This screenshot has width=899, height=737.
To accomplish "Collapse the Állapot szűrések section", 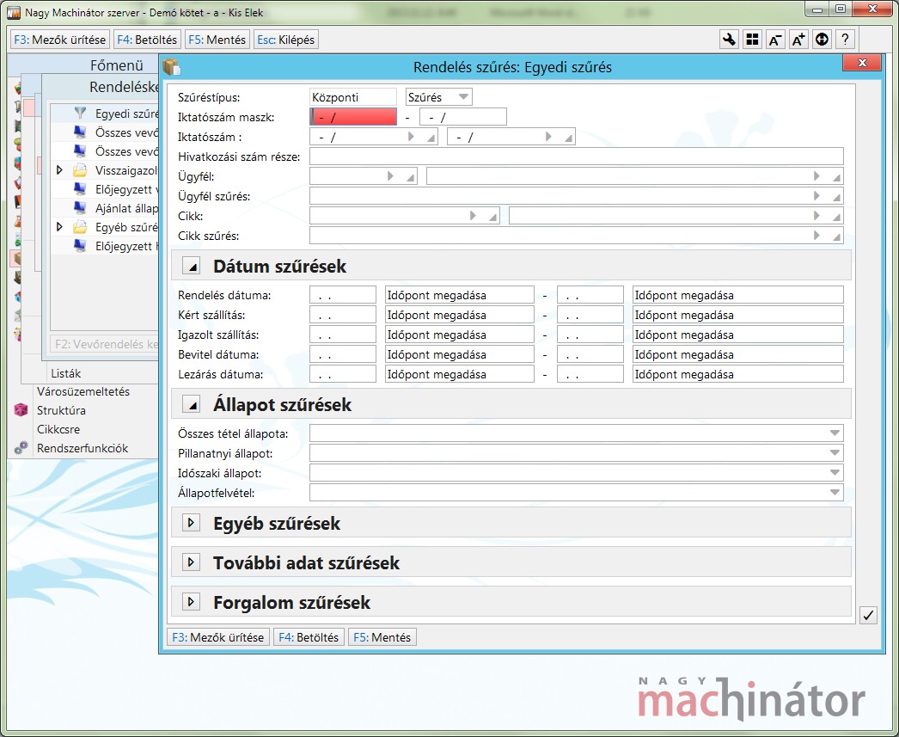I will tap(191, 404).
